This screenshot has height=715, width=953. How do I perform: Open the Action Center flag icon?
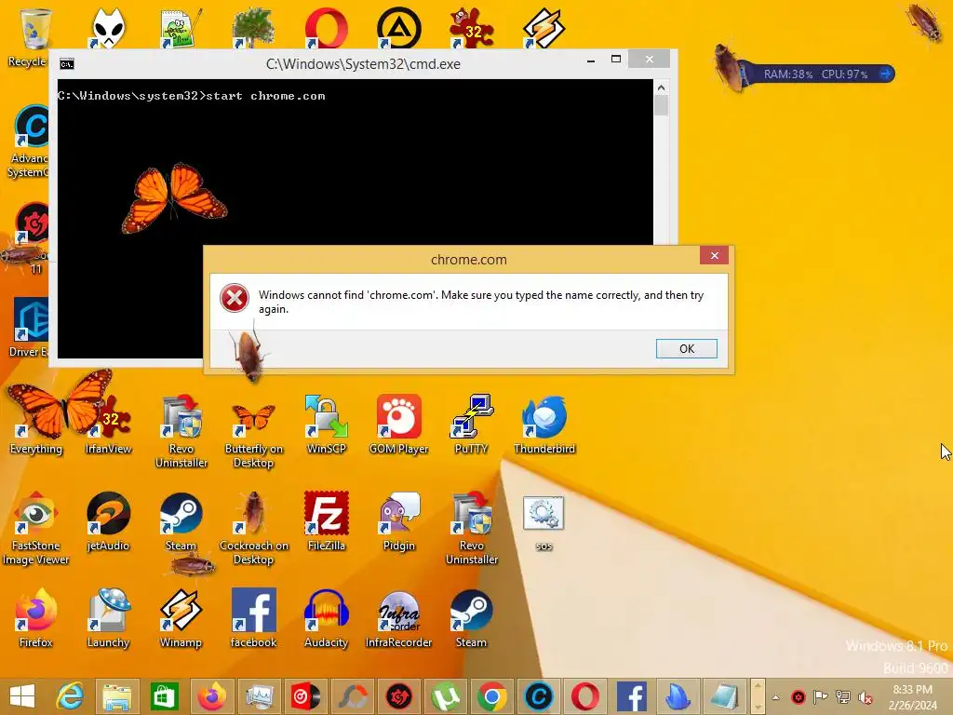(821, 696)
